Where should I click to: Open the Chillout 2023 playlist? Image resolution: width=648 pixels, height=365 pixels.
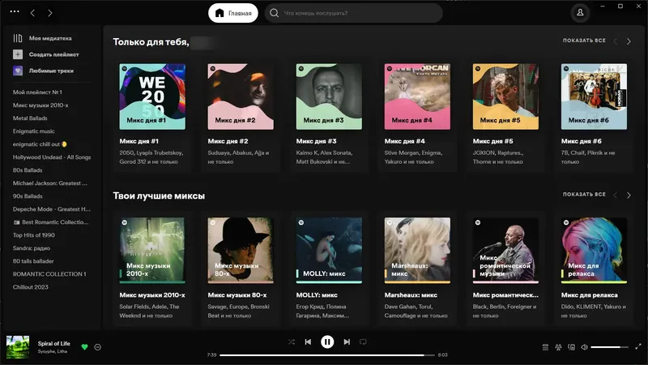30,287
